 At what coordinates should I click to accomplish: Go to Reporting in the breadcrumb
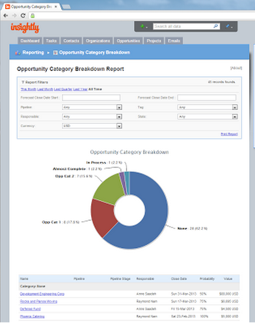click(x=33, y=53)
